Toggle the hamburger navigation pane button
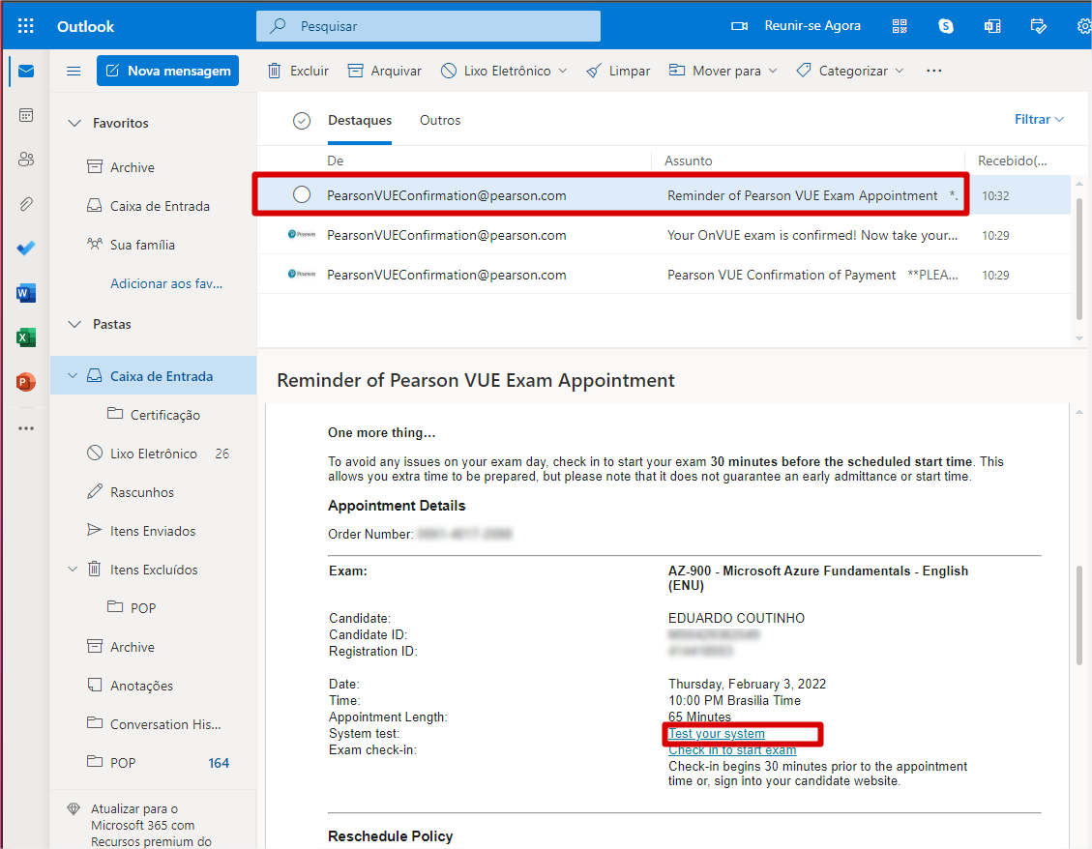The width and height of the screenshot is (1092, 849). click(74, 71)
